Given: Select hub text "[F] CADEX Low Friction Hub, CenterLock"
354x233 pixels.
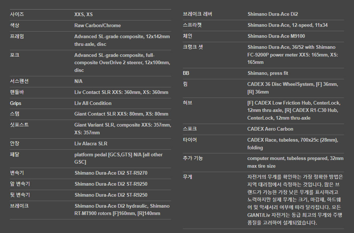Looking at the screenshot, I should (294, 103).
